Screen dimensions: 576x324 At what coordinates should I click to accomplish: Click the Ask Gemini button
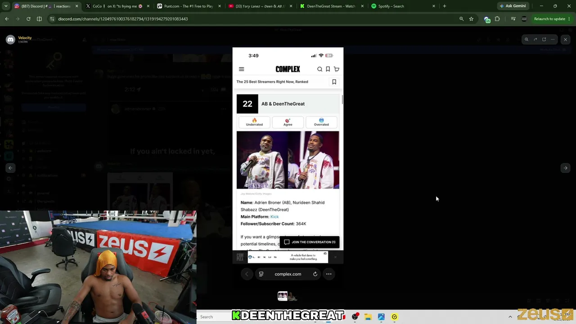tap(513, 6)
